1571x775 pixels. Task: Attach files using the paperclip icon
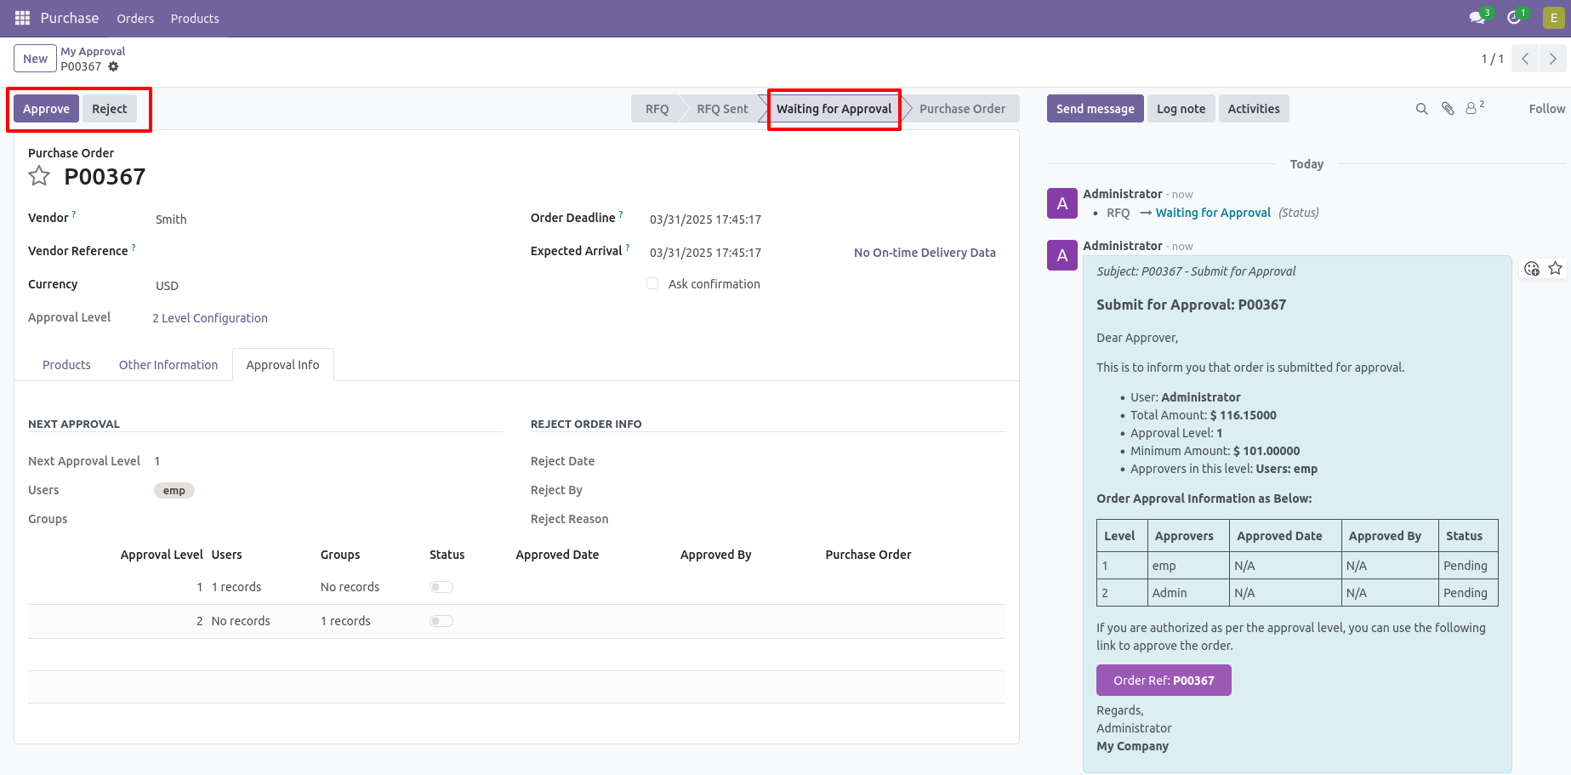coord(1448,109)
